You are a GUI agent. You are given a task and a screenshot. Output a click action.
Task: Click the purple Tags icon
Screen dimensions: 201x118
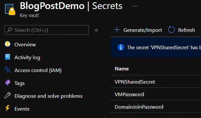pos(8,83)
